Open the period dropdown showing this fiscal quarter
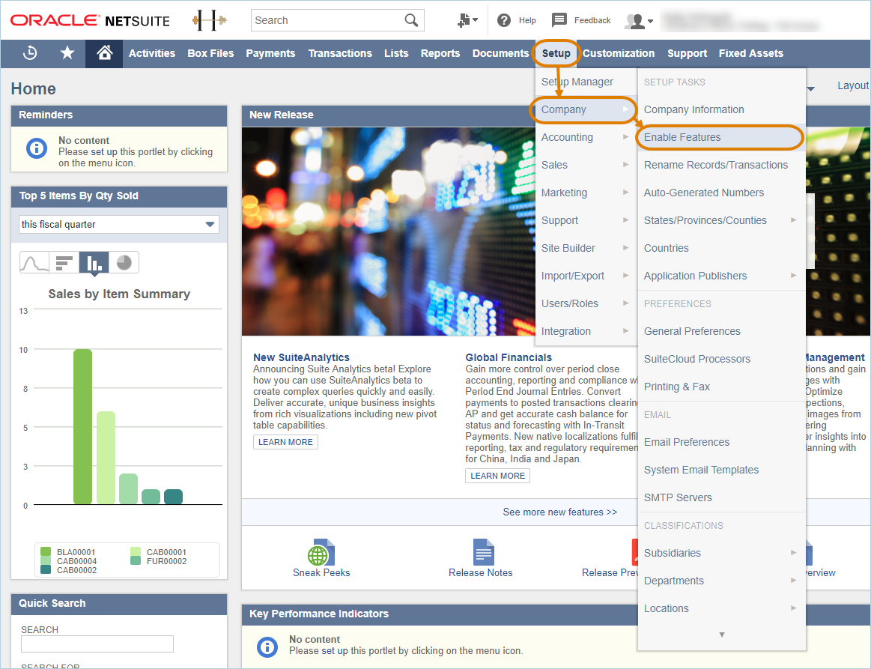This screenshot has width=871, height=669. [119, 225]
